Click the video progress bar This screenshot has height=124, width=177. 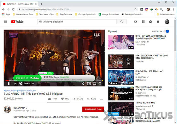point(54,80)
